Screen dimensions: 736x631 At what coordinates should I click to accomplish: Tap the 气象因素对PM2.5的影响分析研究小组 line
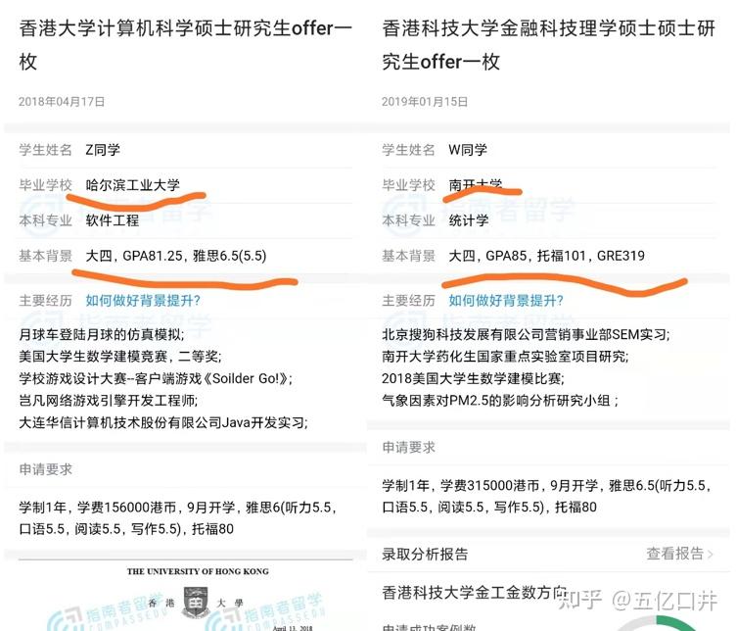pos(500,401)
